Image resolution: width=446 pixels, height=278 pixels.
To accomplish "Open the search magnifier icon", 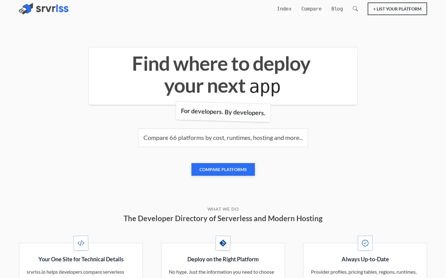I will pos(355,9).
